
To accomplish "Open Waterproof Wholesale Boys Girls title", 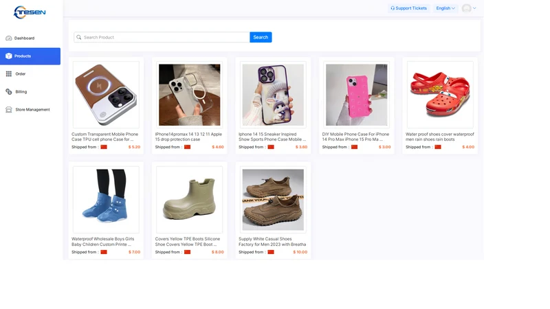I will 102,242.
